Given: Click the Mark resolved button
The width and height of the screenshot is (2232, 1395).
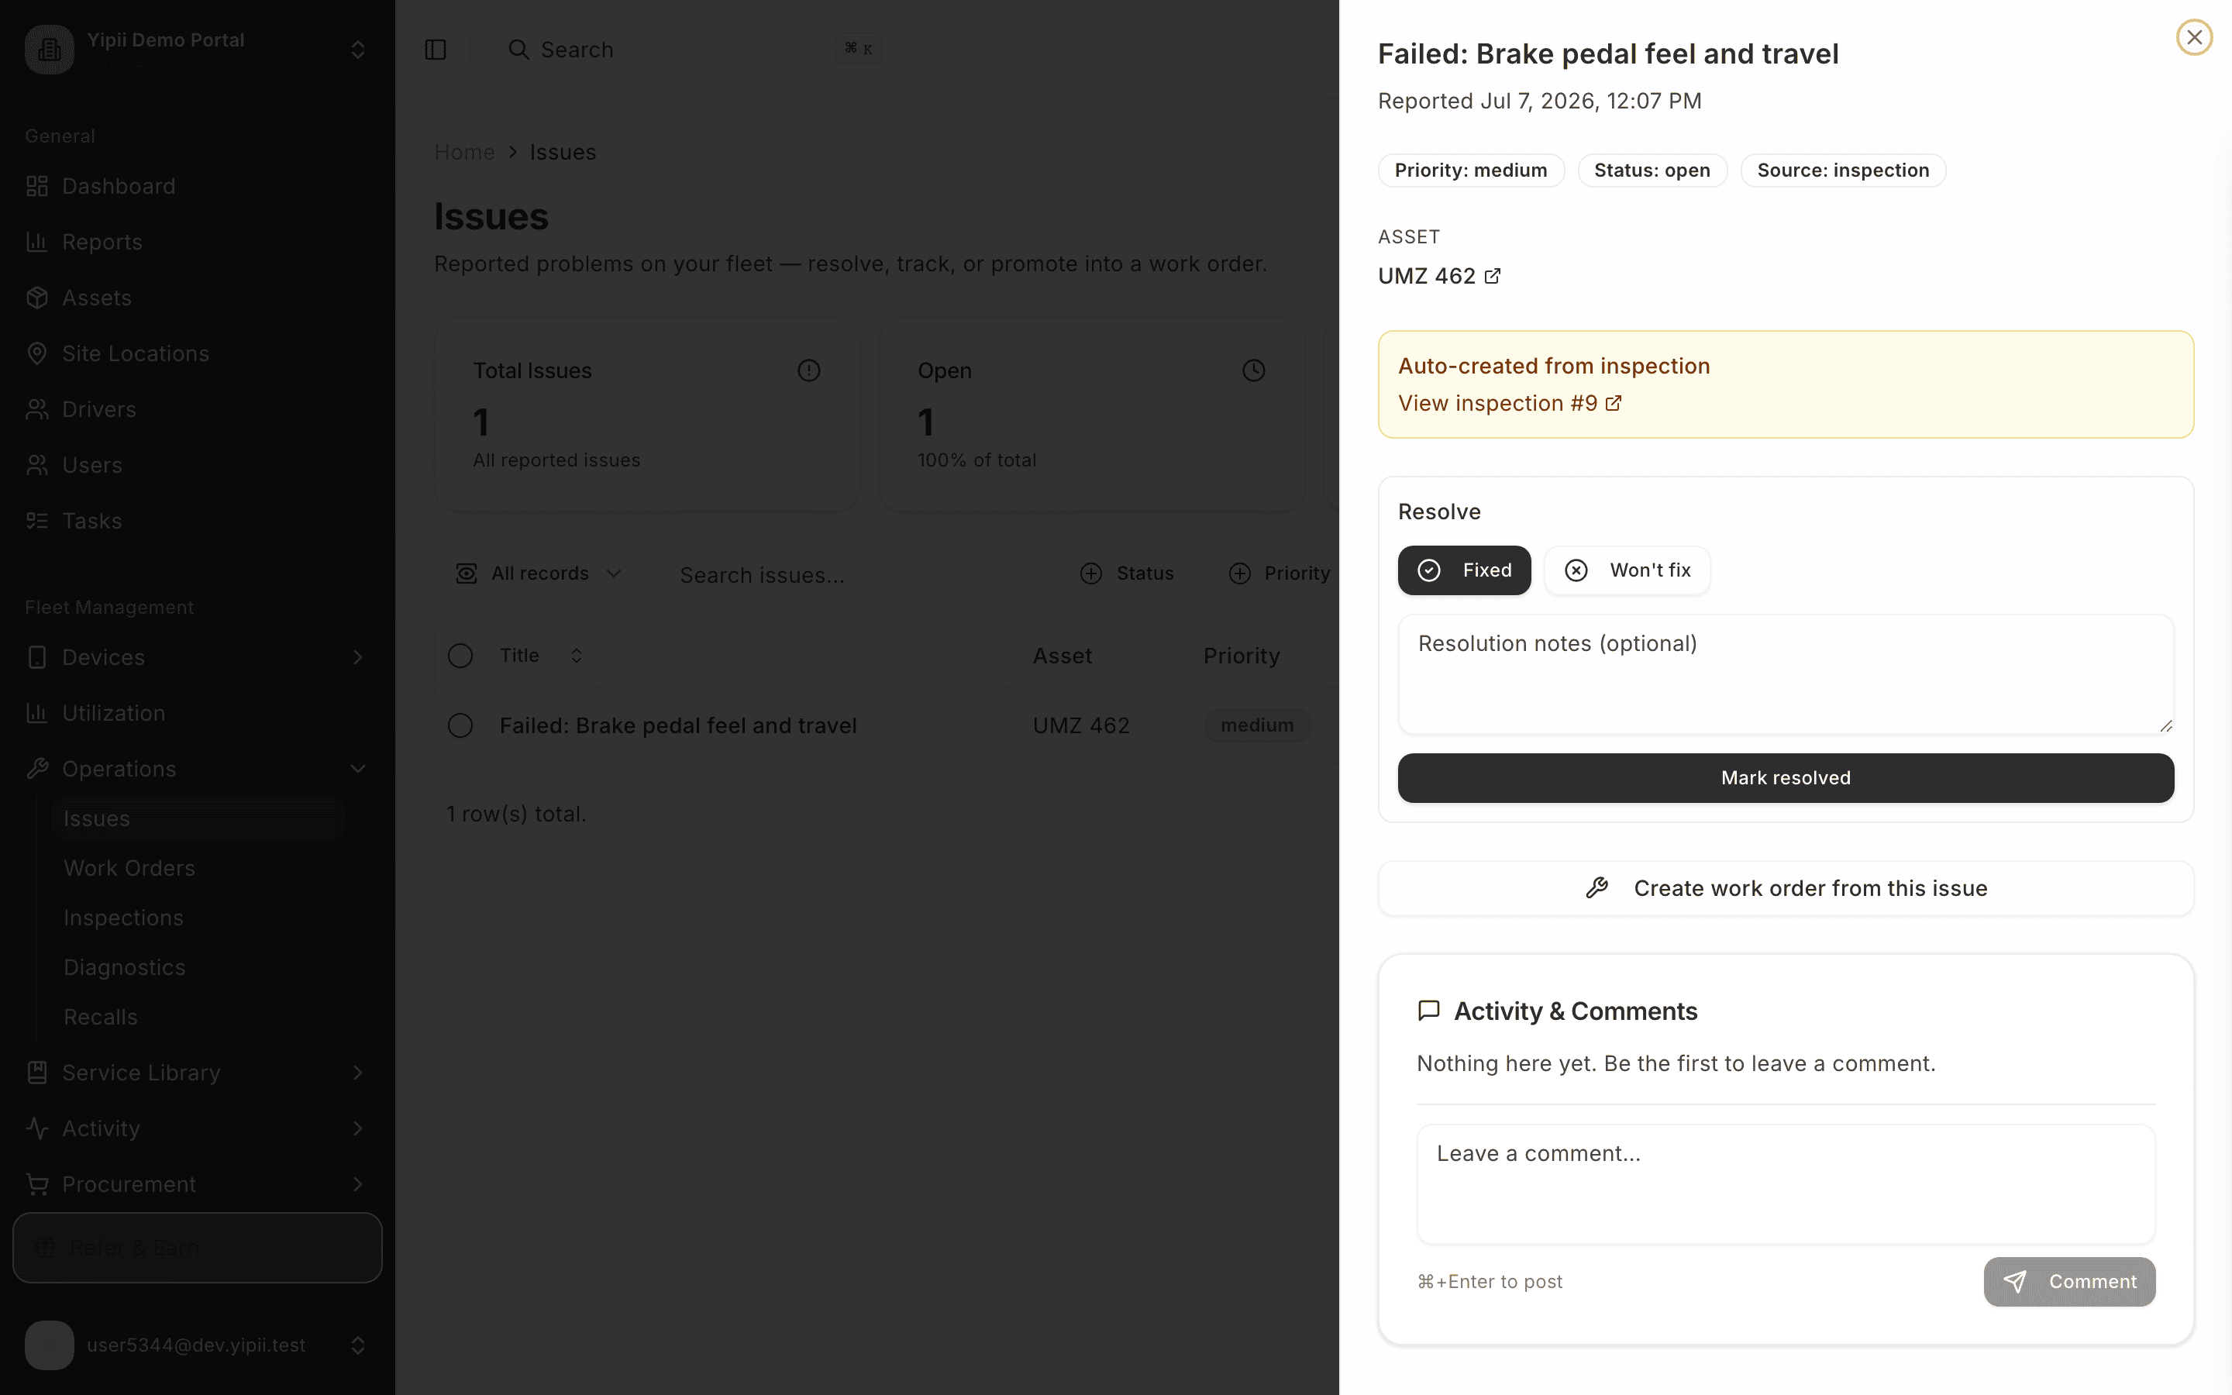Looking at the screenshot, I should [x=1786, y=778].
